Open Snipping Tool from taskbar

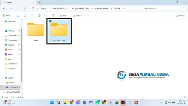point(110,103)
